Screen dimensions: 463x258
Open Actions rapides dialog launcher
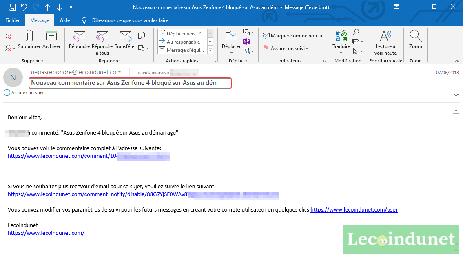215,61
